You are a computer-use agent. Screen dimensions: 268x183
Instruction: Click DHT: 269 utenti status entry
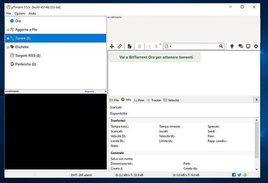pos(81,175)
